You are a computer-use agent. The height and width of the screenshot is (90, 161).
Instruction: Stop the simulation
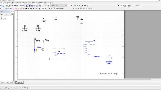[x=54, y=9]
